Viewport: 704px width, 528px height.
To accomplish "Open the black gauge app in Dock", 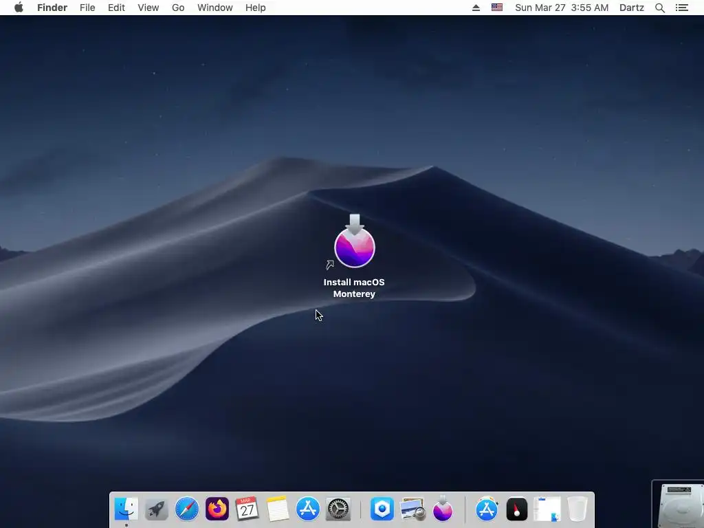I will tap(517, 509).
